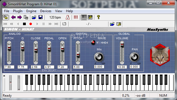The height and width of the screenshot is (100, 177).
Task: Open player settings wrench icon
Action: [x=119, y=24]
